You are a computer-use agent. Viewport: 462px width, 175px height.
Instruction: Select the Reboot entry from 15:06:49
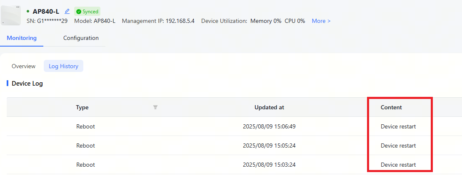click(x=85, y=126)
